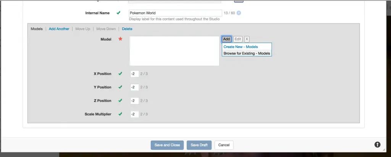This screenshot has height=157, width=391.
Task: Focus the Internal Name text field
Action: pyautogui.click(x=175, y=13)
